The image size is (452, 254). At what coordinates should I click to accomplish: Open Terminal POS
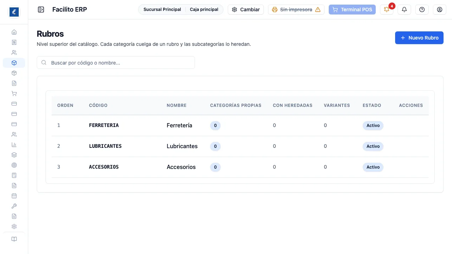352,10
